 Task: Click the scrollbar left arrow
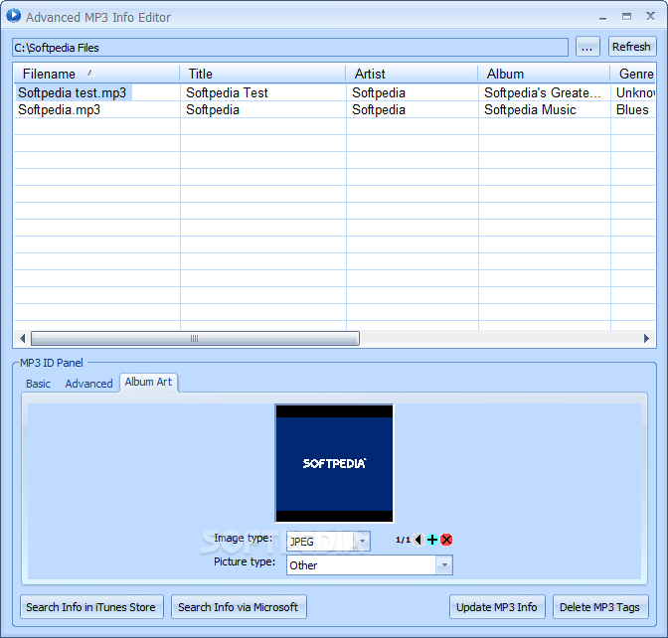[x=22, y=339]
